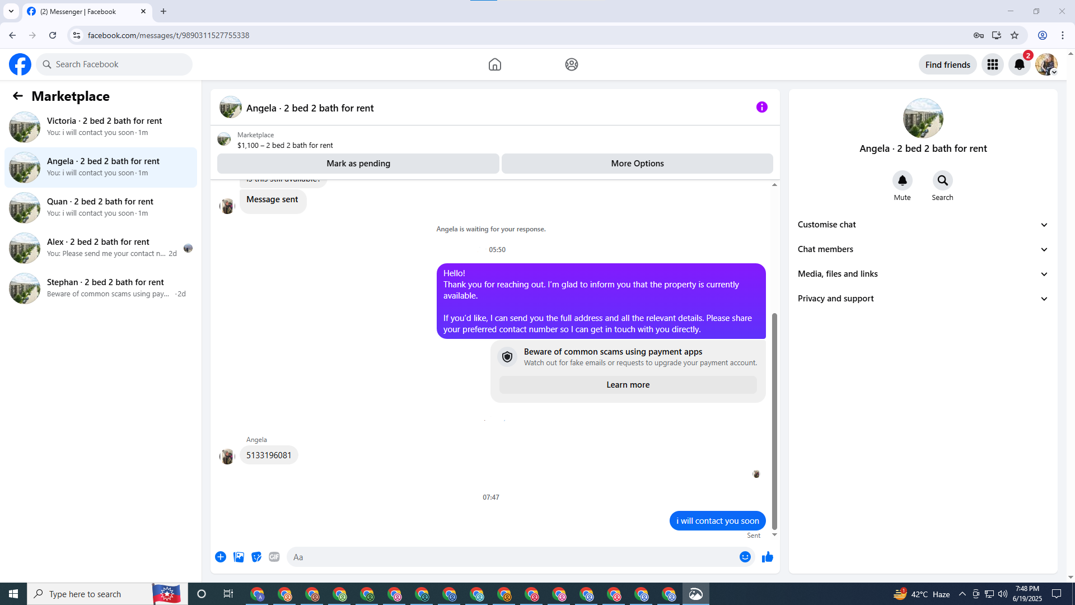Click the 'i will contact you soon' message
This screenshot has height=605, width=1075.
pos(718,521)
